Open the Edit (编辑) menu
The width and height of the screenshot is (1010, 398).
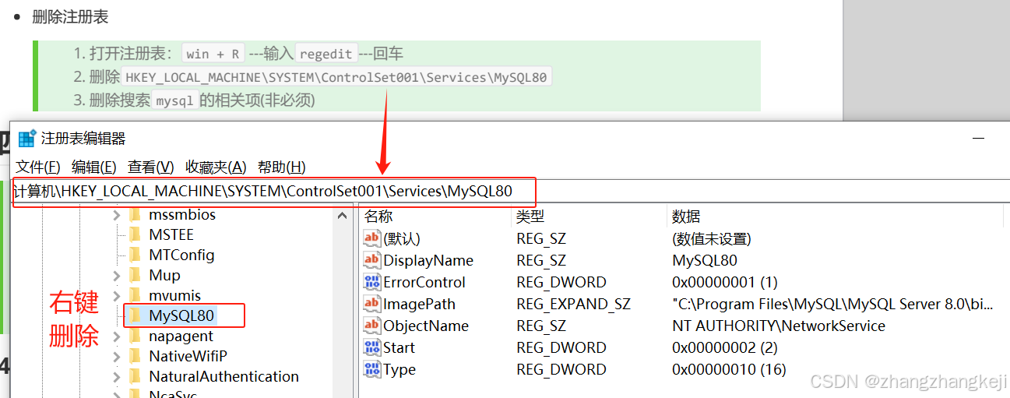94,167
